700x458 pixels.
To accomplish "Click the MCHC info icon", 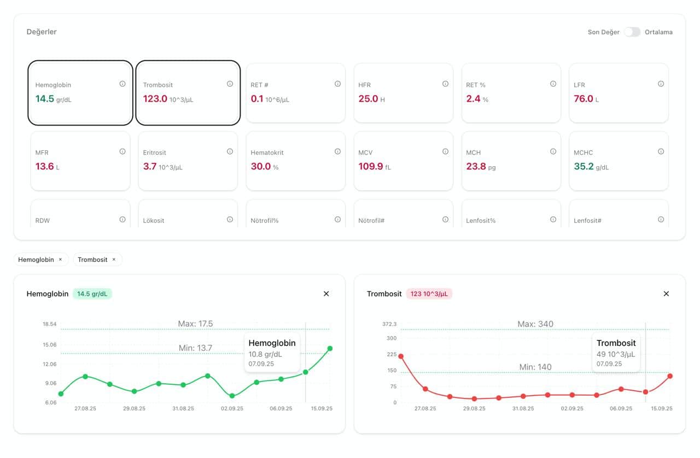I will [660, 151].
